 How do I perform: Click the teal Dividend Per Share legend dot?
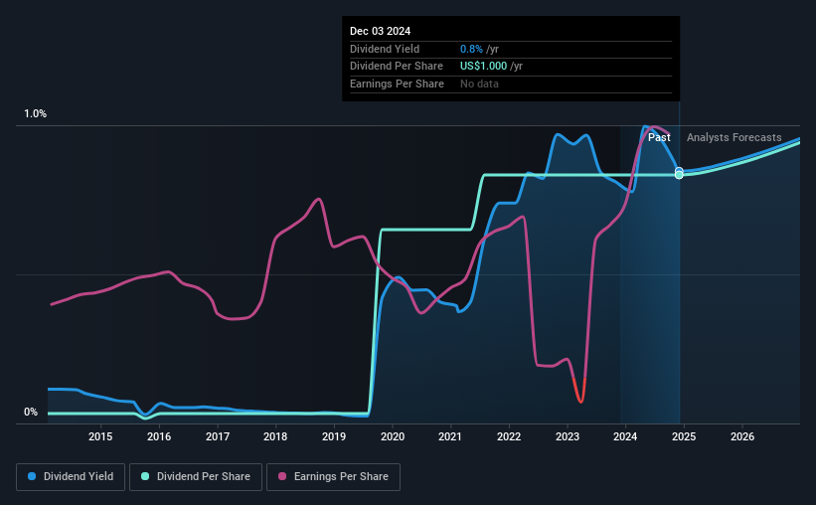[145, 476]
